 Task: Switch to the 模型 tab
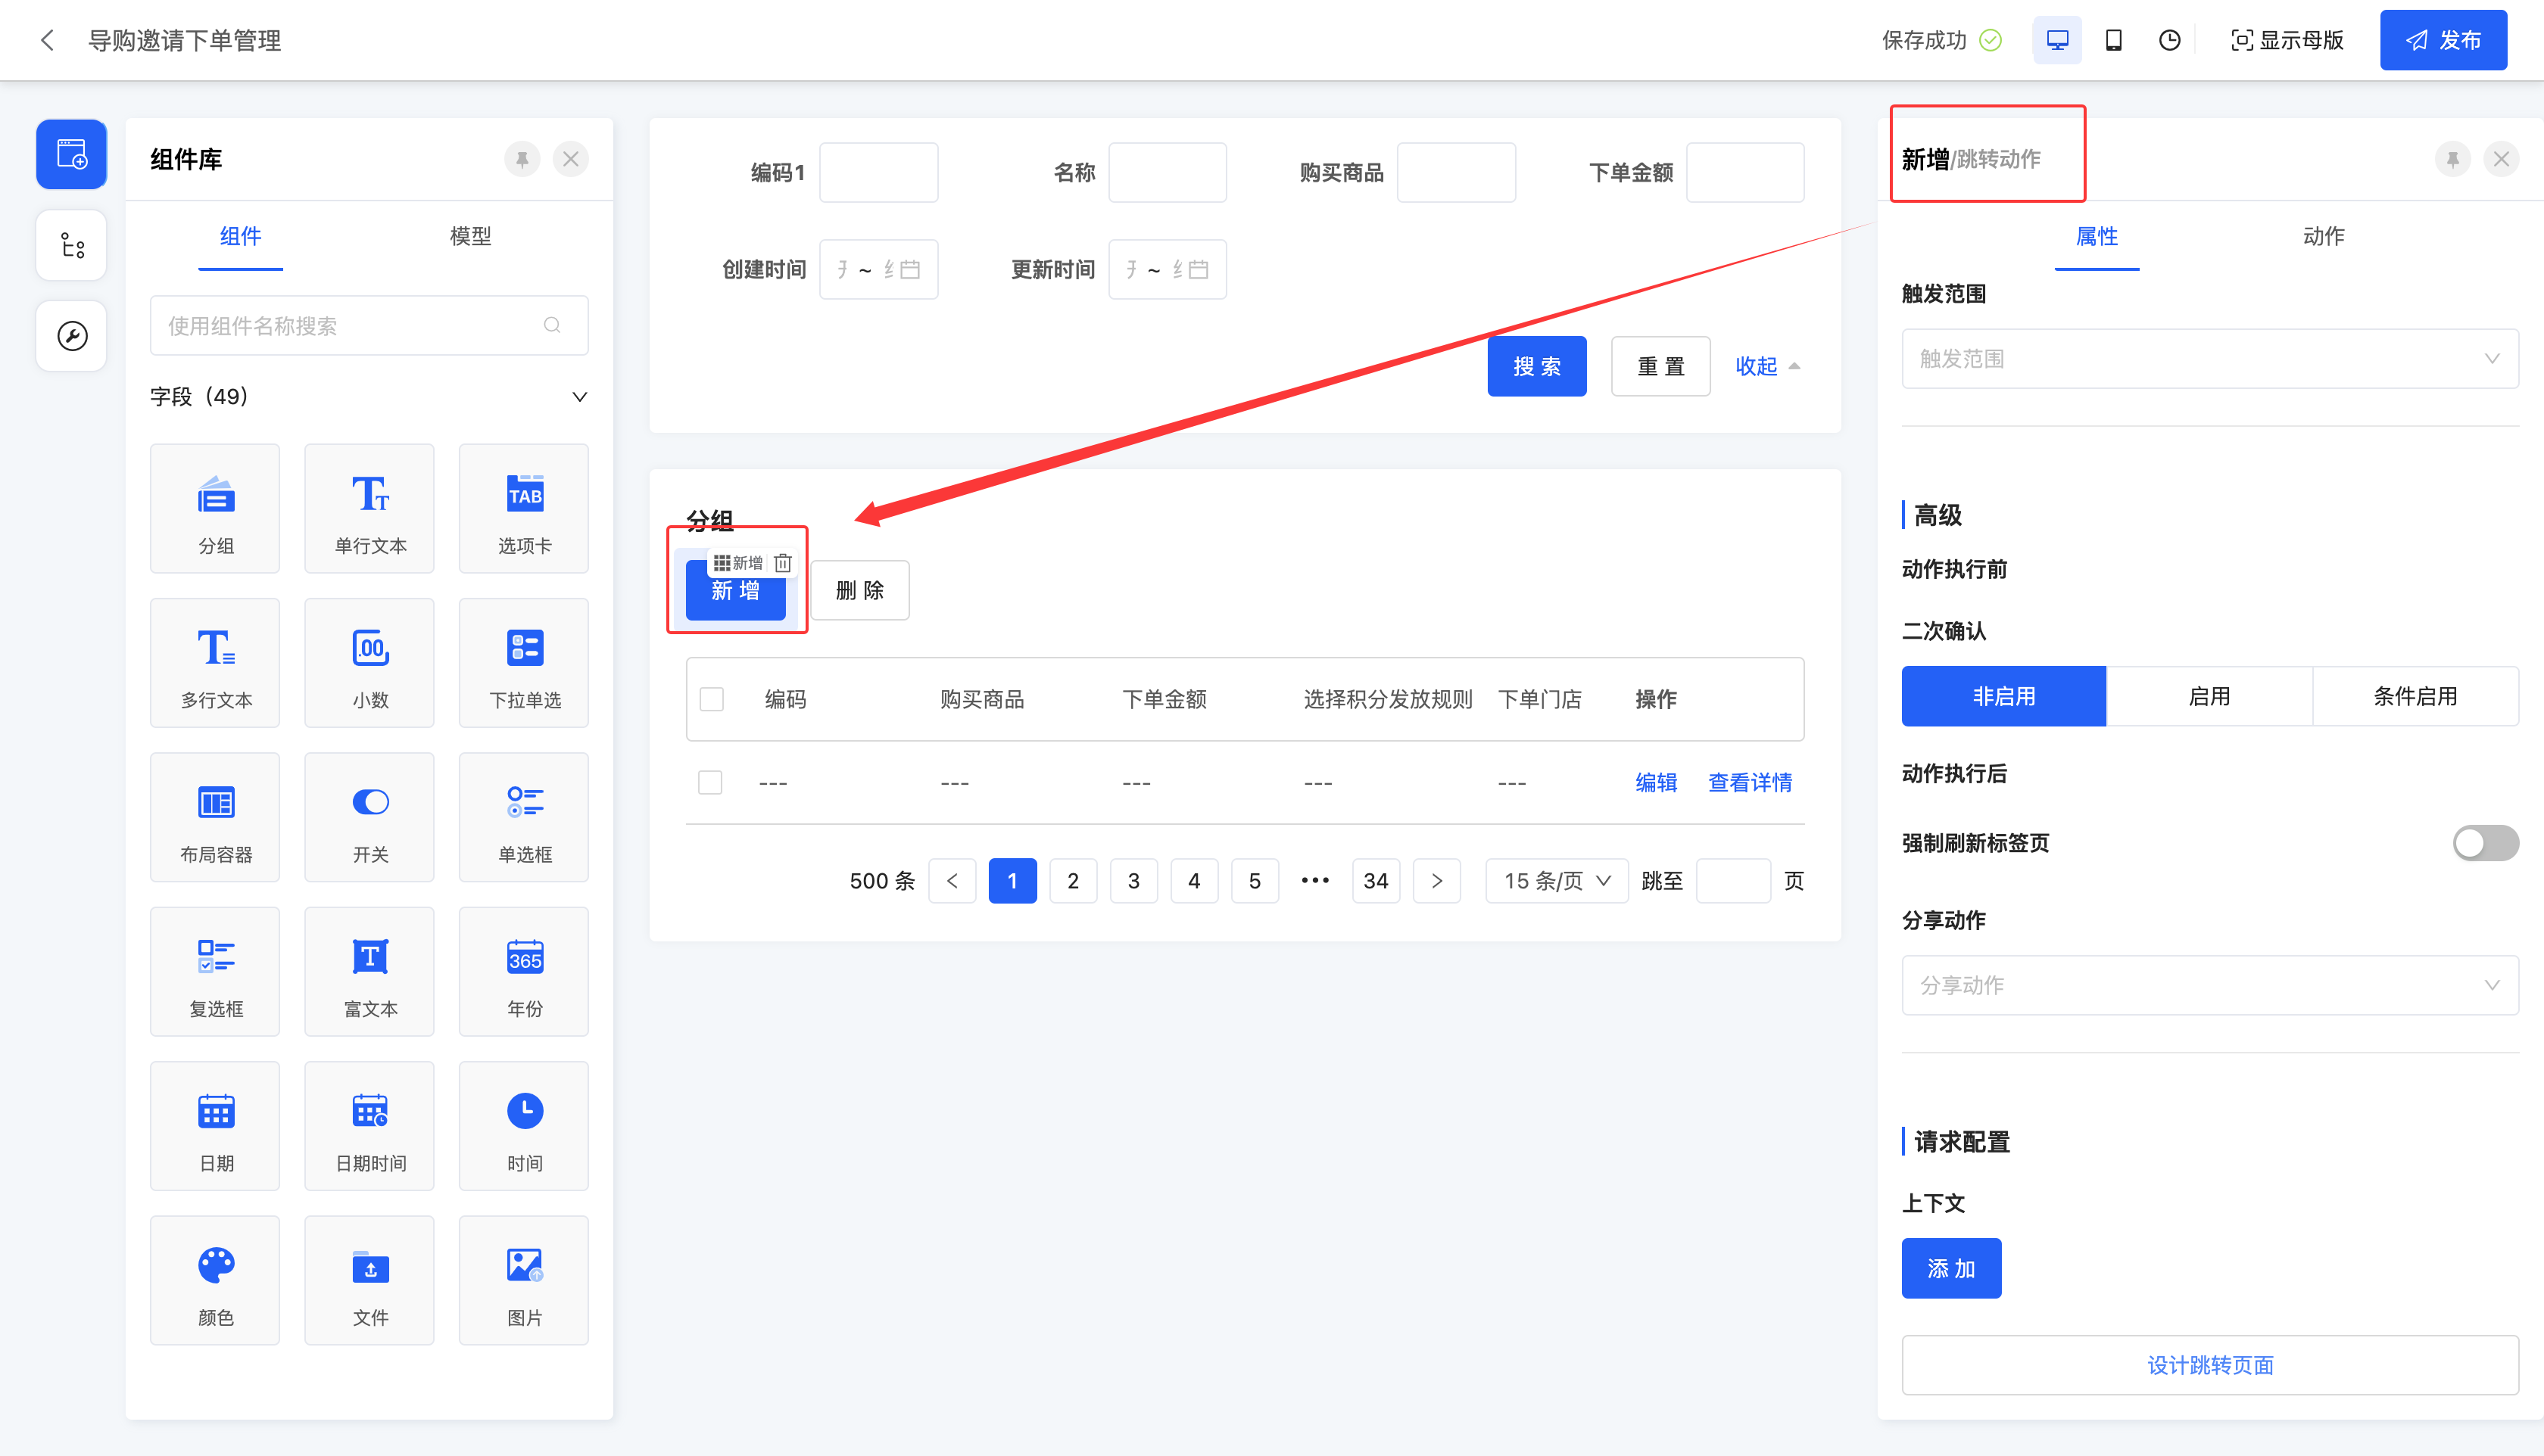[x=470, y=236]
